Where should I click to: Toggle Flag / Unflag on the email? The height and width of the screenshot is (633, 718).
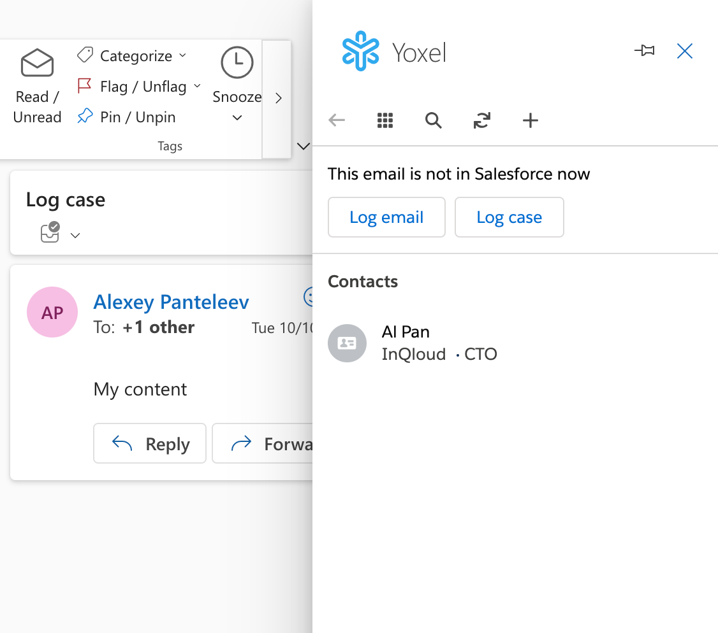tap(132, 86)
